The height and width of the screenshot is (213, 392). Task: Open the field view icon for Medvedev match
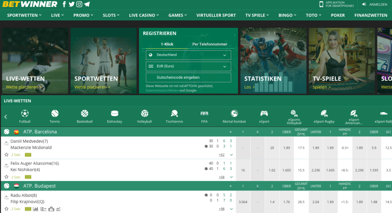28,155
